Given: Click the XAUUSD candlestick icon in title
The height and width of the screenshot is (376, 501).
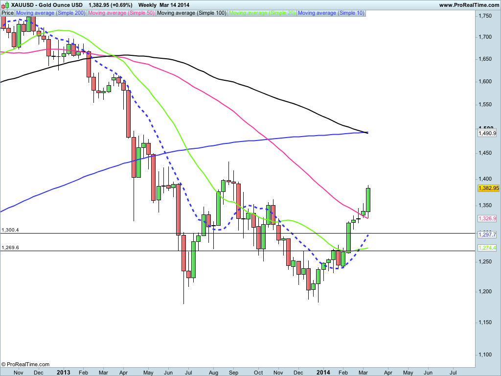Looking at the screenshot, I should coord(5,5).
